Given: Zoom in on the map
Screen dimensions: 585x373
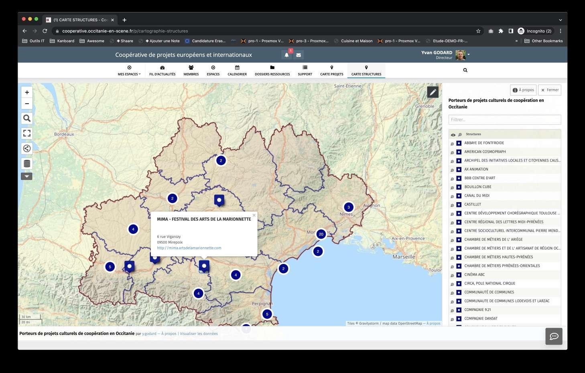Looking at the screenshot, I should click(27, 92).
